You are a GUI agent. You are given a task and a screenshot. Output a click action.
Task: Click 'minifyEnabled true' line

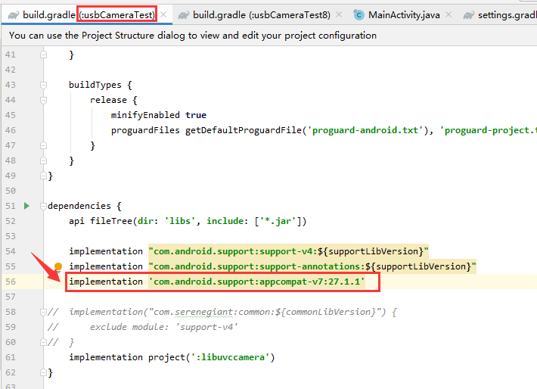pyautogui.click(x=159, y=115)
